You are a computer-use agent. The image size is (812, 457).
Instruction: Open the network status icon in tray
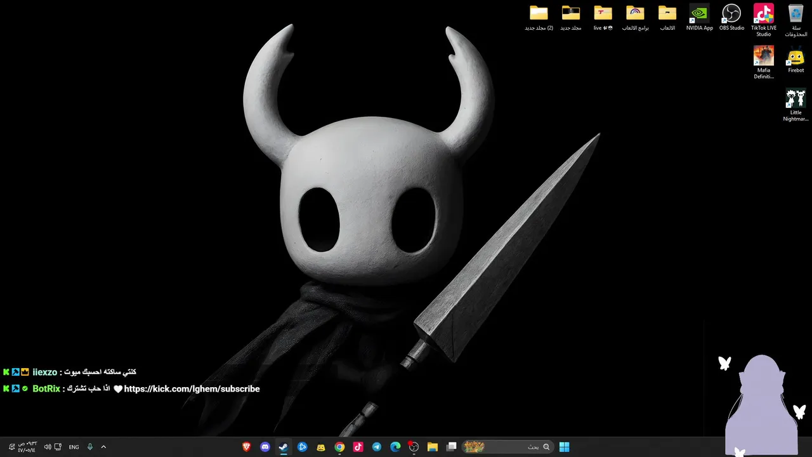(x=58, y=447)
